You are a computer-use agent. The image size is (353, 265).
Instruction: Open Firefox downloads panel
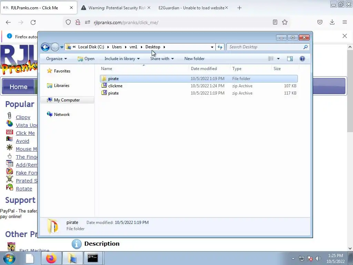[x=332, y=22]
